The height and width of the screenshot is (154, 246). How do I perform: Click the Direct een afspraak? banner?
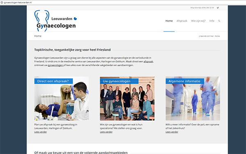tap(53, 81)
